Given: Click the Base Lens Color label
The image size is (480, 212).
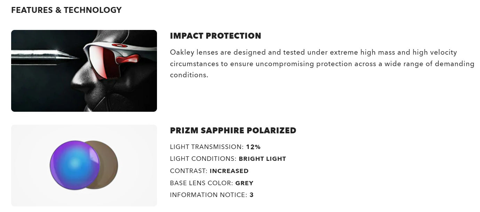Looking at the screenshot, I should [201, 183].
